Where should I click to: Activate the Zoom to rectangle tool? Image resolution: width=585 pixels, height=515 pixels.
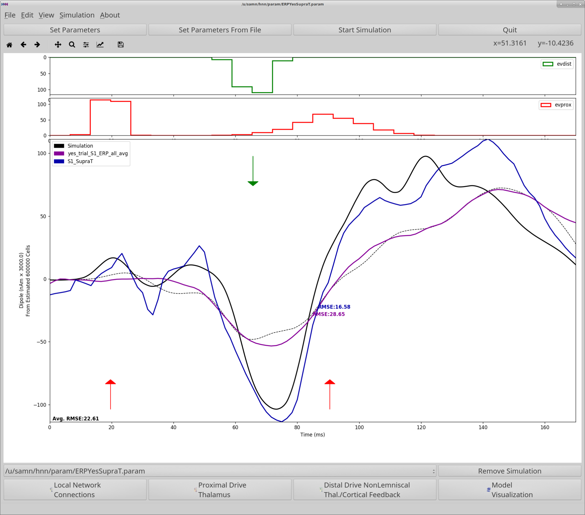click(72, 45)
